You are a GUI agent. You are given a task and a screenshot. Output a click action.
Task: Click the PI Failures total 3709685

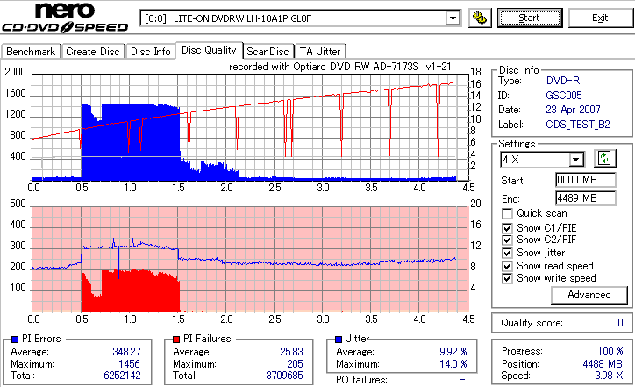pos(284,376)
